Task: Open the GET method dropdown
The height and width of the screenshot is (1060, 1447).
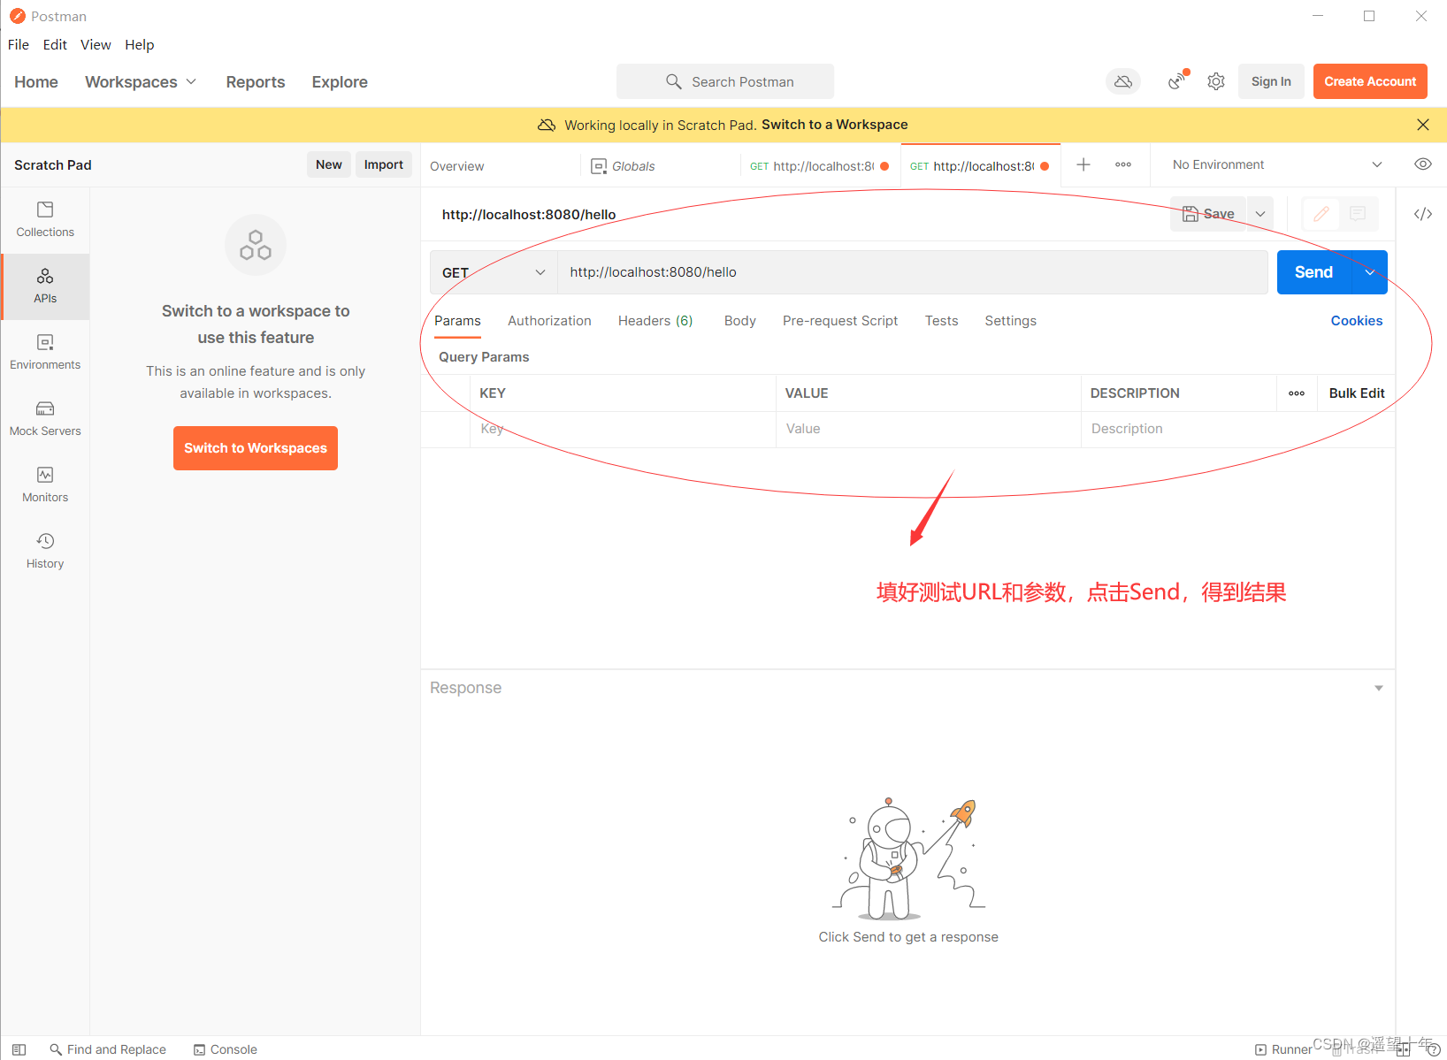Action: click(494, 272)
